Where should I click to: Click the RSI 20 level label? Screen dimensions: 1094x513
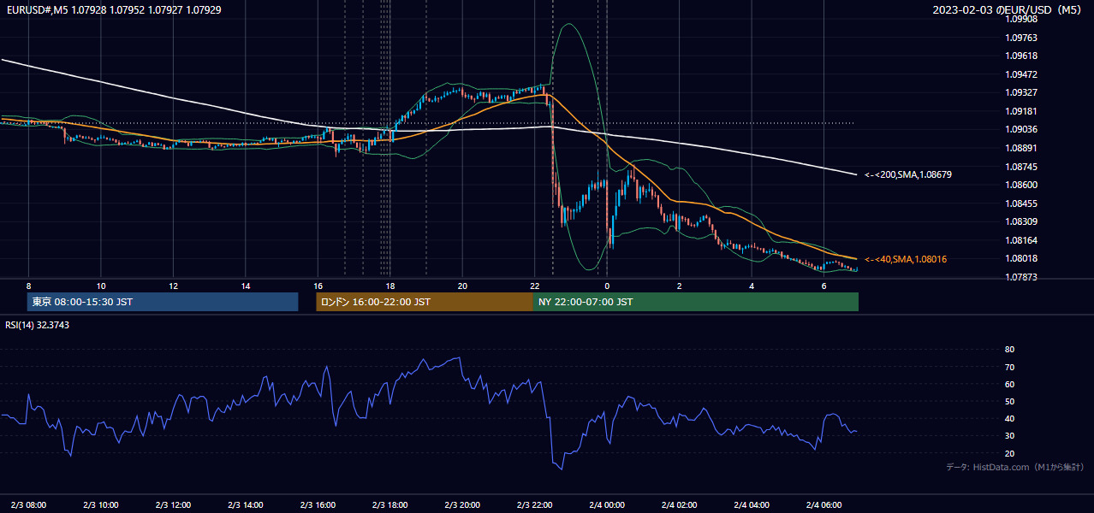[x=1009, y=453]
